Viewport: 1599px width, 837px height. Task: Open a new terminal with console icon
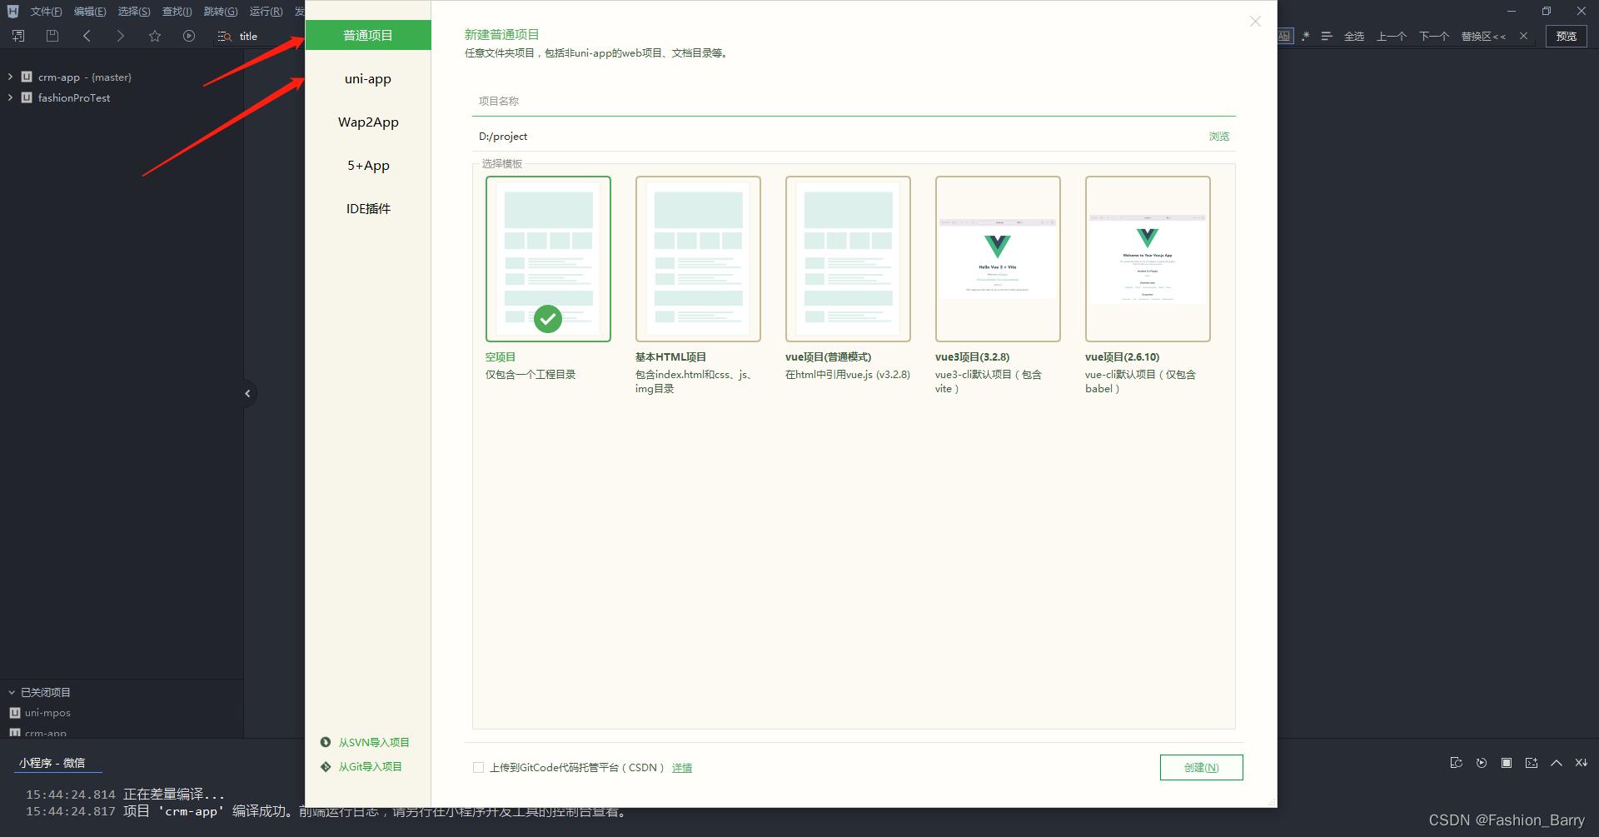[x=1531, y=763]
